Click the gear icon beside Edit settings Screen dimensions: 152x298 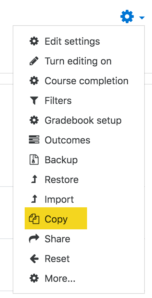coord(34,41)
